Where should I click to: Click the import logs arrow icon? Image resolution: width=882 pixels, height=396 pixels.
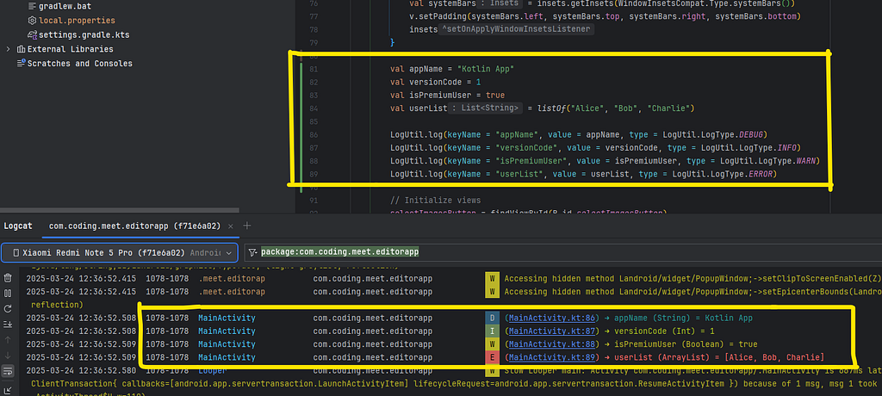pyautogui.click(x=8, y=390)
